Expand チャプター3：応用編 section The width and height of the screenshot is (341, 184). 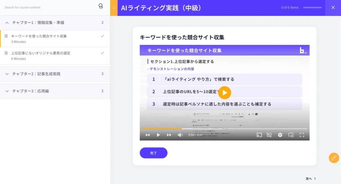pyautogui.click(x=7, y=91)
